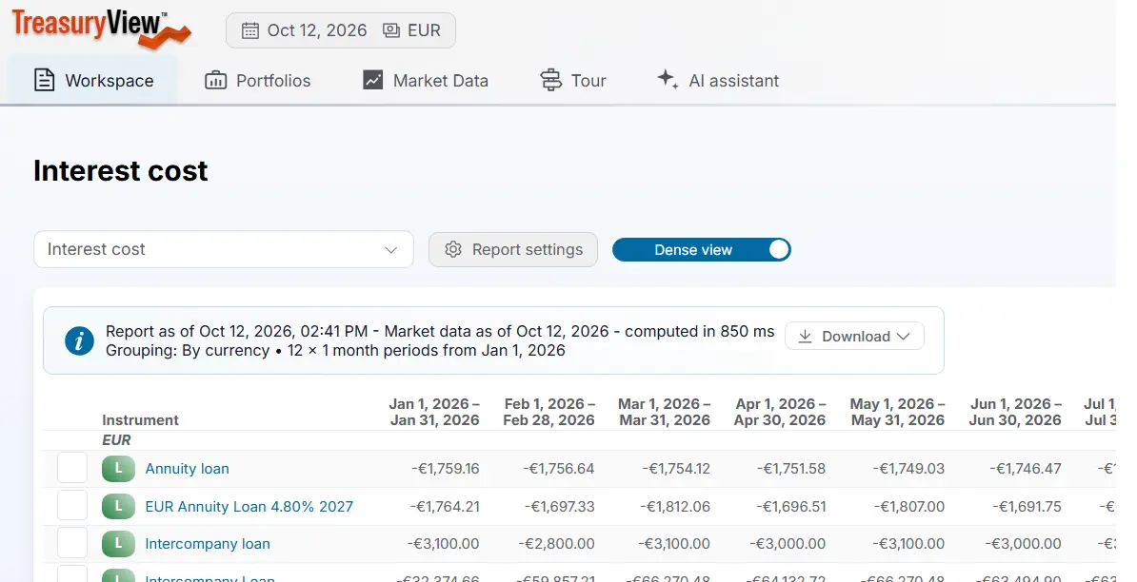1137x582 pixels.
Task: Click the Grouping: By currency text
Action: (188, 350)
